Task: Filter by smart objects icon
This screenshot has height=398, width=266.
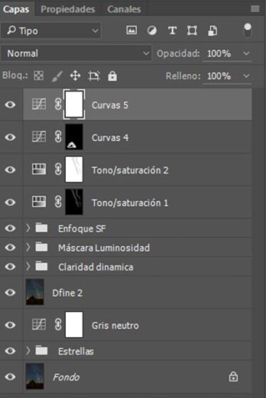Action: pyautogui.click(x=213, y=31)
